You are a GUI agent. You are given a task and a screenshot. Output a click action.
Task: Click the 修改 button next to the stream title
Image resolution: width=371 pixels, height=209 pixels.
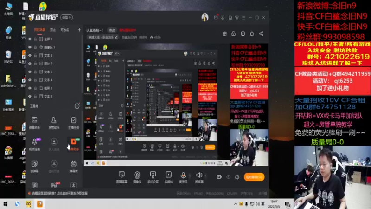point(112,30)
